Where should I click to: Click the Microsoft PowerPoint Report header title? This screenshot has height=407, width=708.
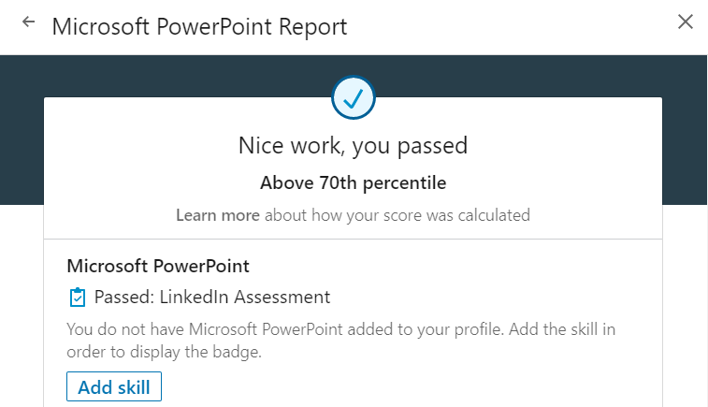click(199, 25)
